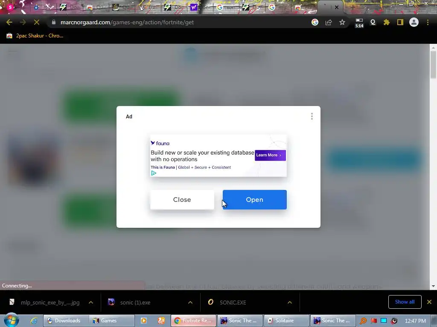Switch to Solitaire taskbar window
Screen dimensions: 437x327
click(286, 321)
